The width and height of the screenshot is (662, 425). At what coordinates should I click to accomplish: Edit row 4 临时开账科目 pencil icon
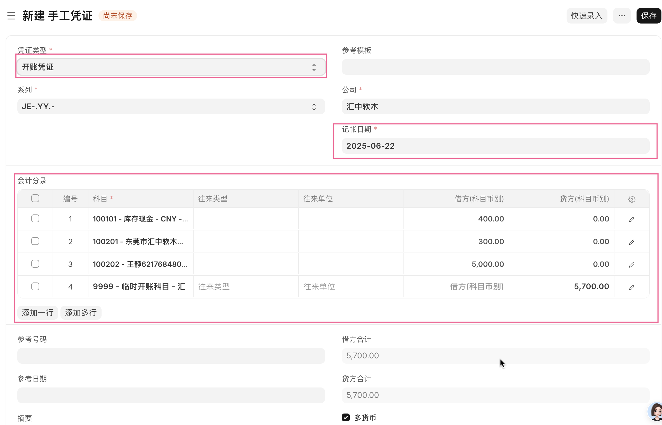pyautogui.click(x=632, y=287)
